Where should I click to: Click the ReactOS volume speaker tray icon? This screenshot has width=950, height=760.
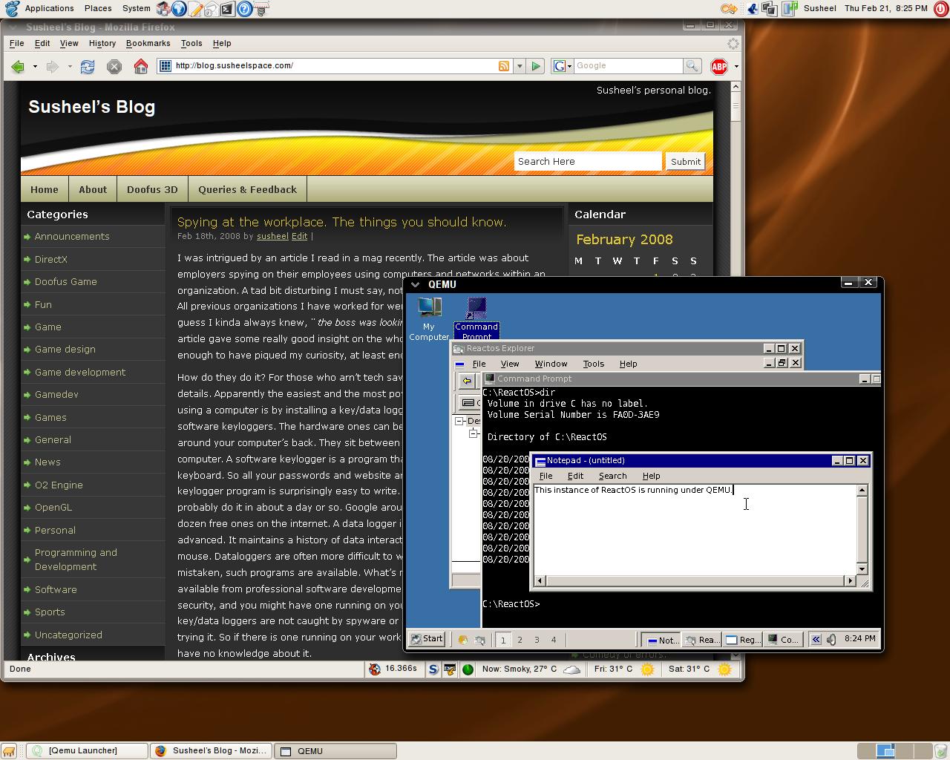831,639
